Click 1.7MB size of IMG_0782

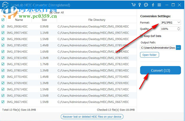point(44,64)
